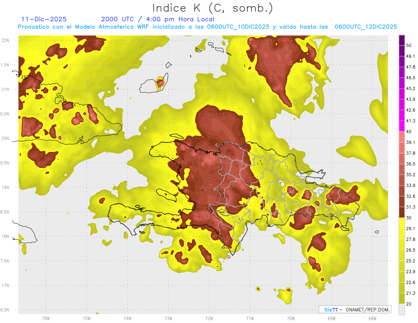This screenshot has width=418, height=323.
Task: Click the longitude label "73W"
Action: (x=168, y=318)
